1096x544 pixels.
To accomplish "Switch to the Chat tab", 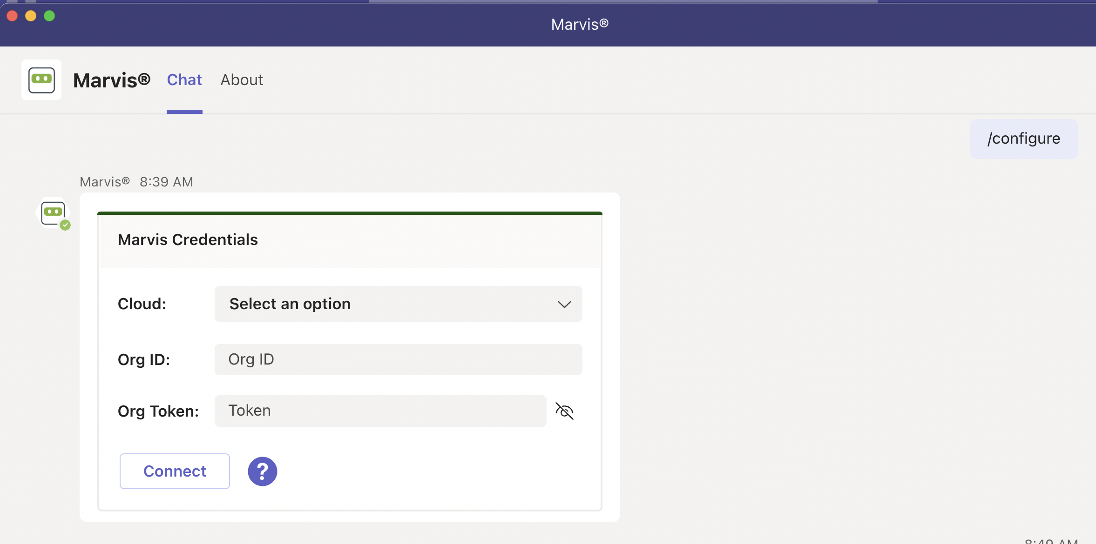I will click(184, 80).
